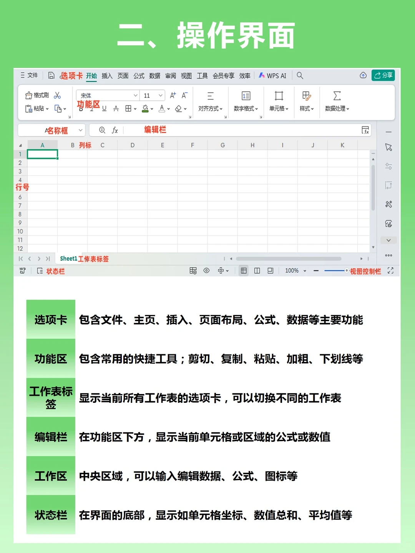Click the zoom slider handle
Viewport: 415px width, 553px height.
click(346, 271)
